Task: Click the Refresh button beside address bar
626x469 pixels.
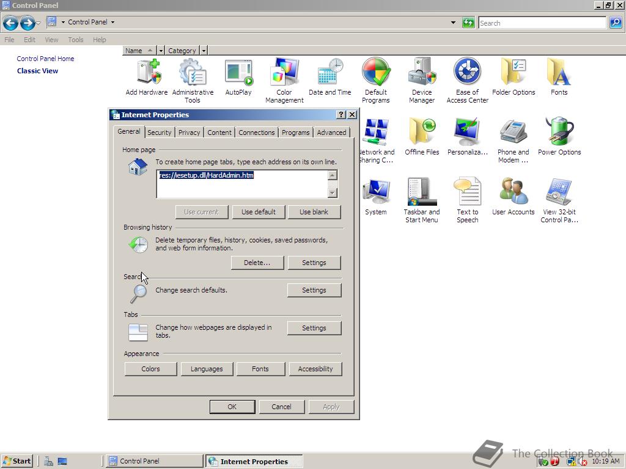Action: (x=468, y=23)
